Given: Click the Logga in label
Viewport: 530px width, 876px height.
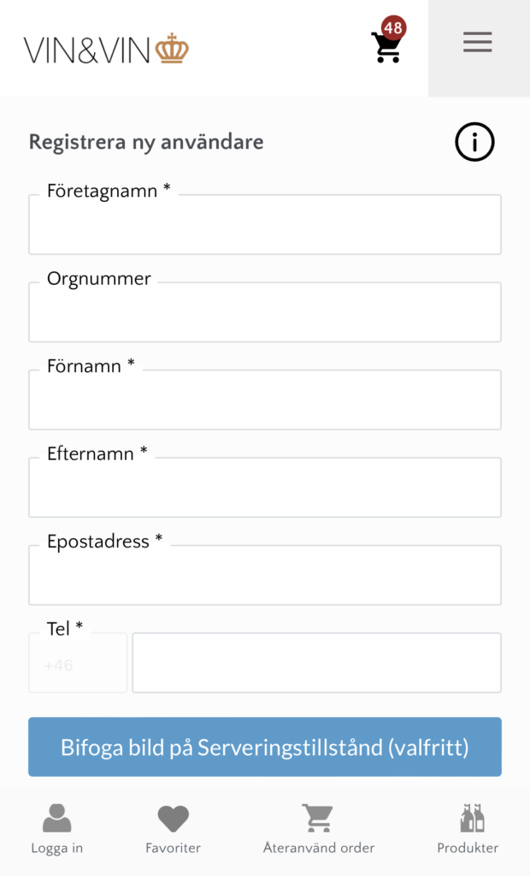Looking at the screenshot, I should [x=56, y=849].
